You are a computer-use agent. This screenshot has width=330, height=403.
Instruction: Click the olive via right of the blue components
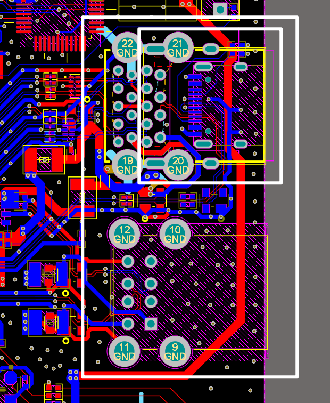pyautogui.click(x=221, y=218)
